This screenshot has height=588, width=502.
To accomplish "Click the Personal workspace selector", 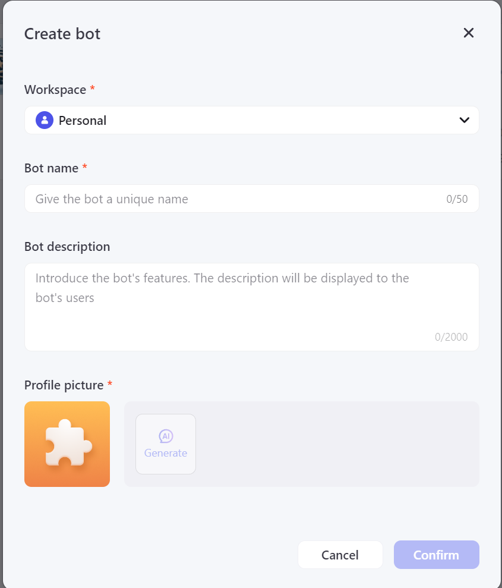I will click(251, 120).
